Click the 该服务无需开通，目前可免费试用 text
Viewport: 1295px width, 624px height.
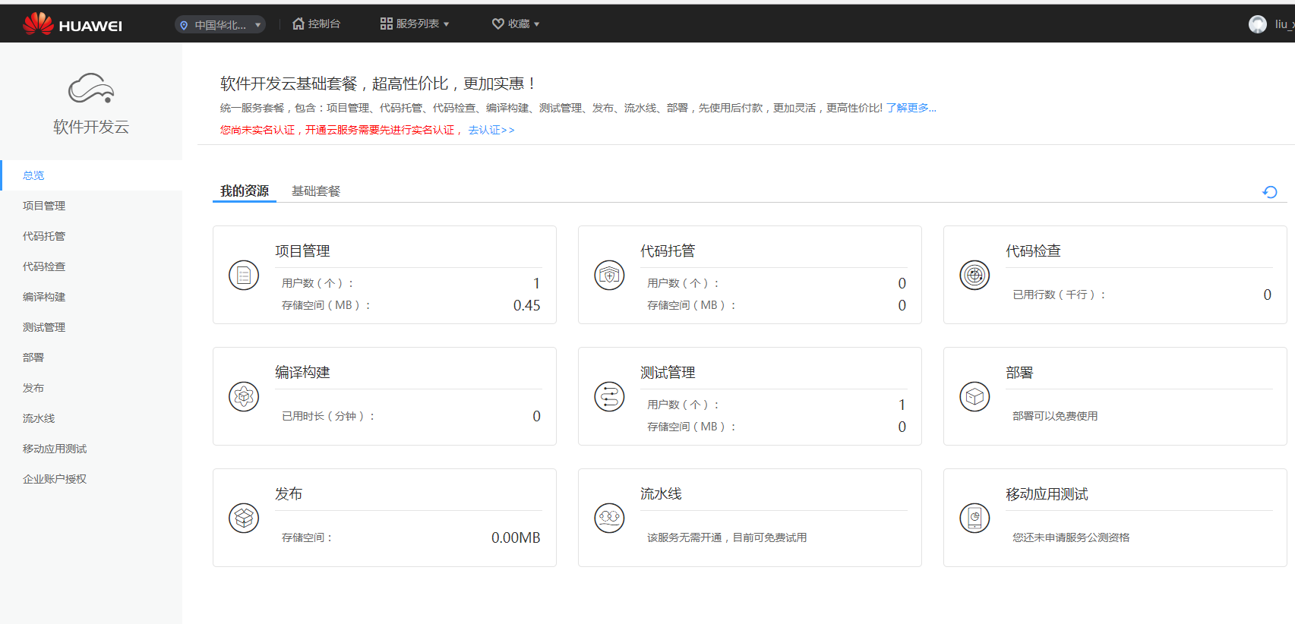[727, 537]
